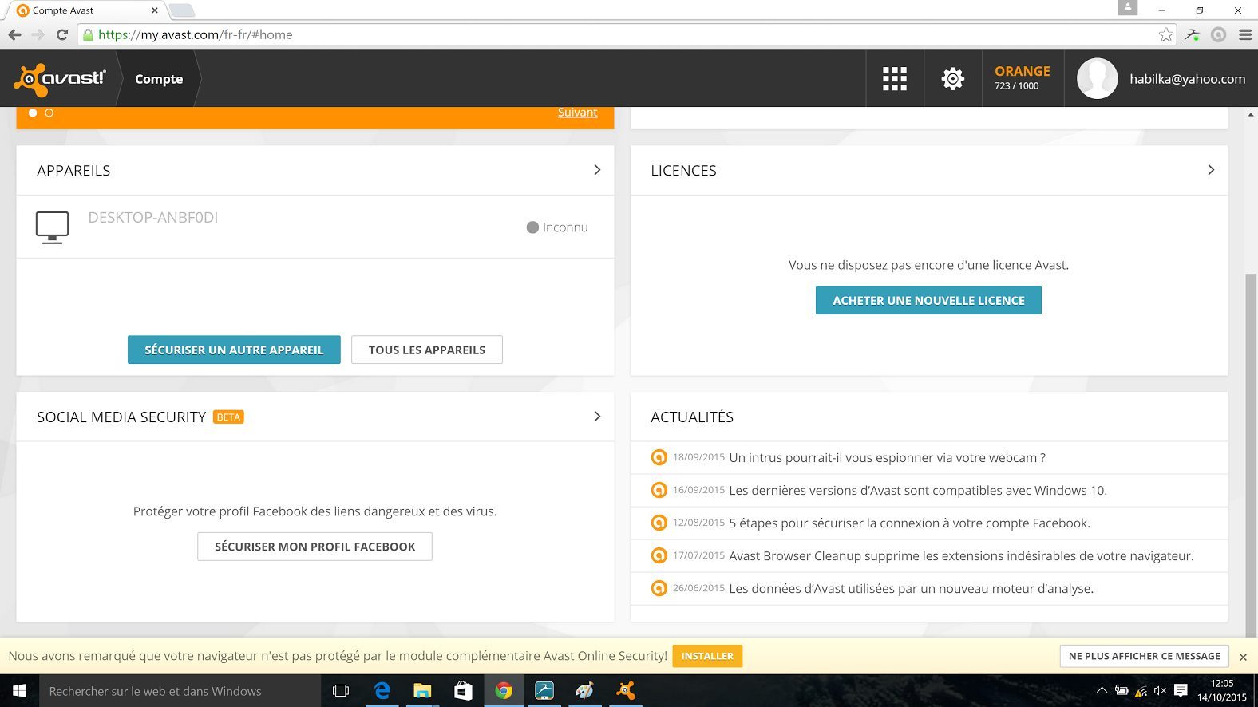Click Ne plus afficher ce message
1258x707 pixels.
click(x=1144, y=656)
